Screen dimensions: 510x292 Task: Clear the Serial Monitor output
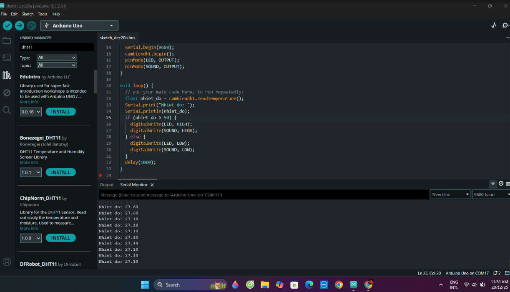[507, 184]
